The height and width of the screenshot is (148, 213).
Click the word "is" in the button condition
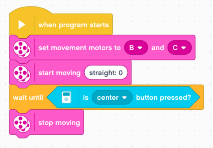tap(86, 98)
